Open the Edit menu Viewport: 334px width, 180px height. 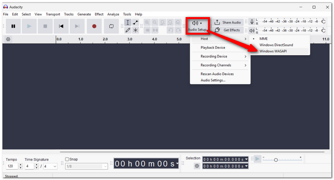coord(15,14)
